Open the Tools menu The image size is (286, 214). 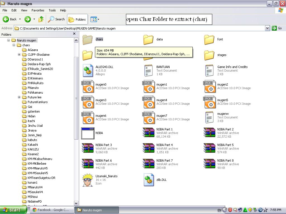coord(52,10)
